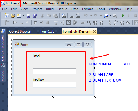Select the Label1 control on the form
The width and height of the screenshot is (138, 111).
pyautogui.click(x=37, y=56)
